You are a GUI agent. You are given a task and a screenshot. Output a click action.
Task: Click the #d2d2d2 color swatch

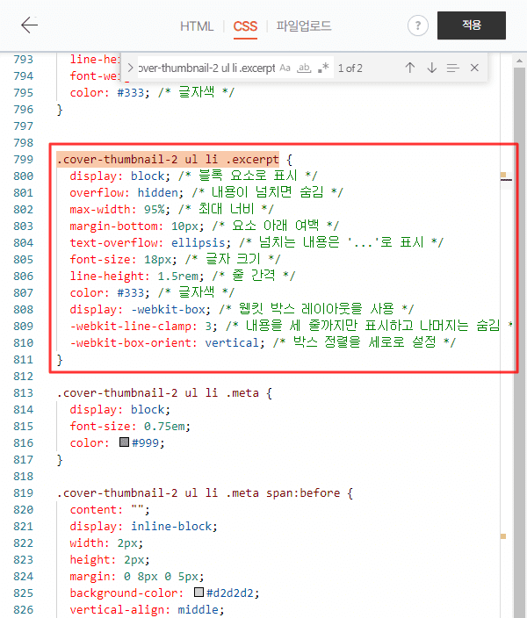pyautogui.click(x=199, y=592)
